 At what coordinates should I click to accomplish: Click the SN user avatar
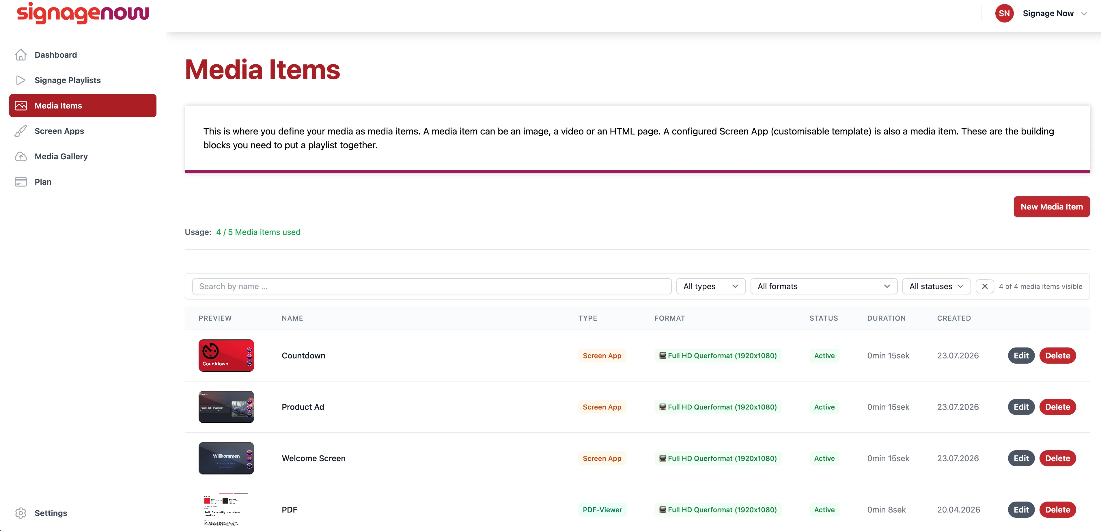[x=1004, y=13]
